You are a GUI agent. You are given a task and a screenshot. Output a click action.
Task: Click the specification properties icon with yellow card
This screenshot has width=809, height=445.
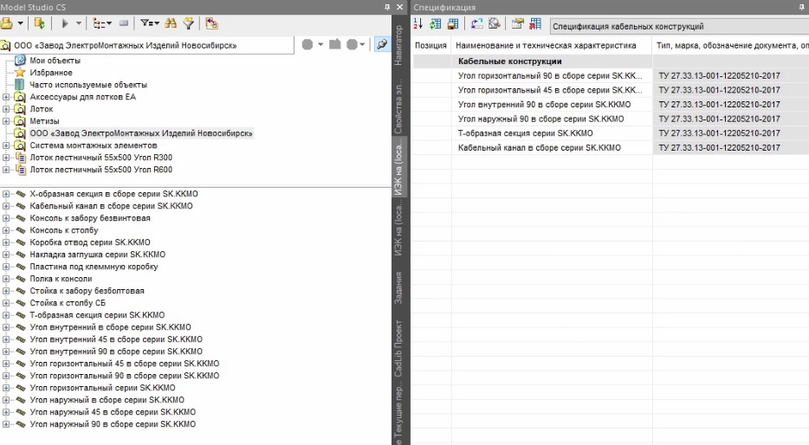517,23
